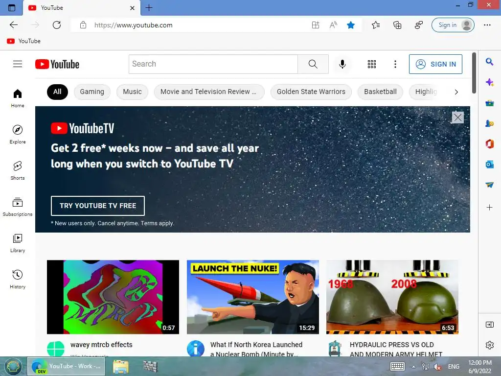Go back in browser
Viewport: 501px width, 376px height.
coord(13,25)
